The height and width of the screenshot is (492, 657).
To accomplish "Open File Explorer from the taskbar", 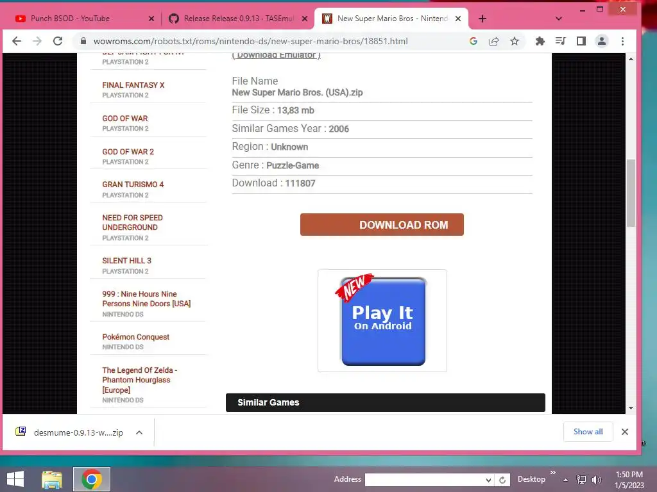I will (52, 479).
